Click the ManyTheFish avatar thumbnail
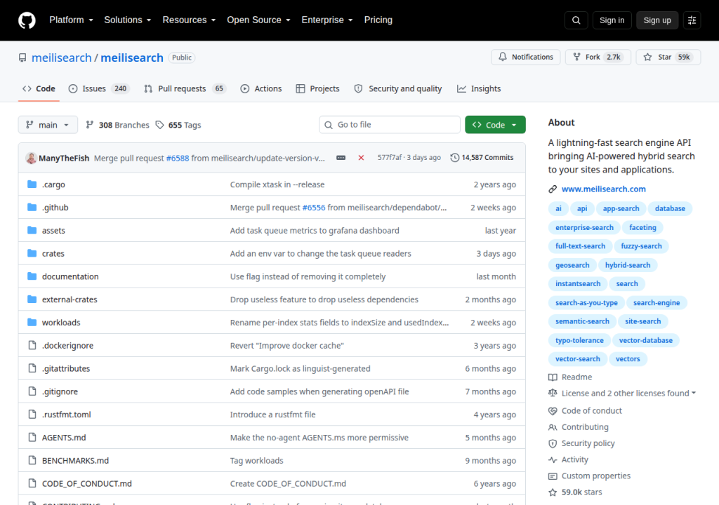The image size is (719, 505). click(x=31, y=158)
